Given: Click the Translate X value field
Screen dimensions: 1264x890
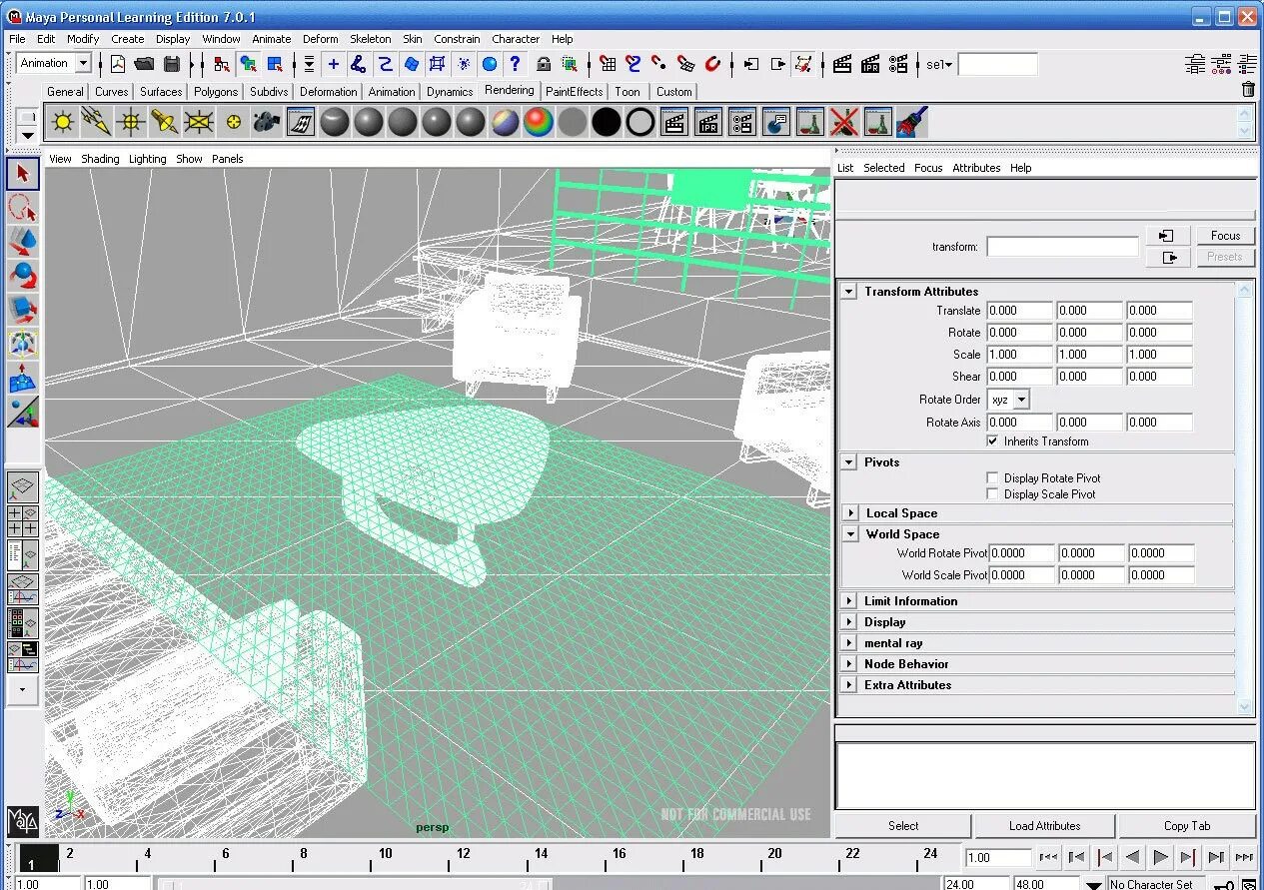Looking at the screenshot, I should pyautogui.click(x=1019, y=311).
